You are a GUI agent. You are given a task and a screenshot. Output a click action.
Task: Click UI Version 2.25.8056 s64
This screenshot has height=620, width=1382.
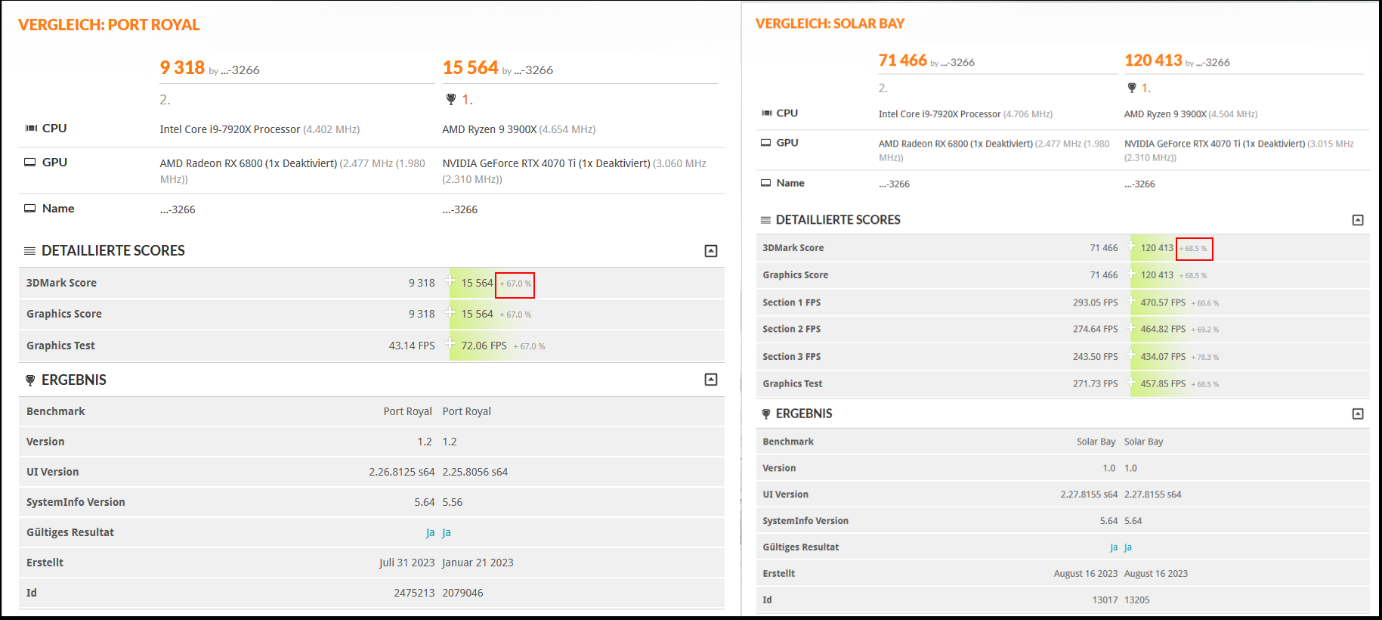point(475,472)
